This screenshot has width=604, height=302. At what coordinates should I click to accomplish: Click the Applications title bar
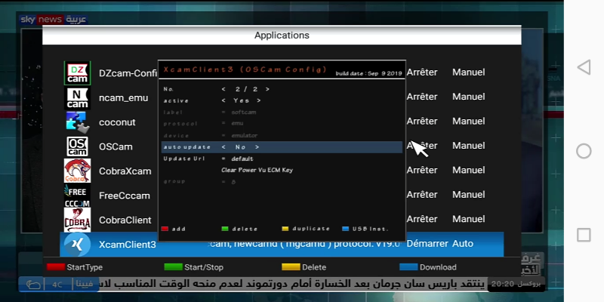point(282,35)
